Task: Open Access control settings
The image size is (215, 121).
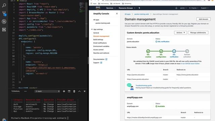Action: pos(98,50)
